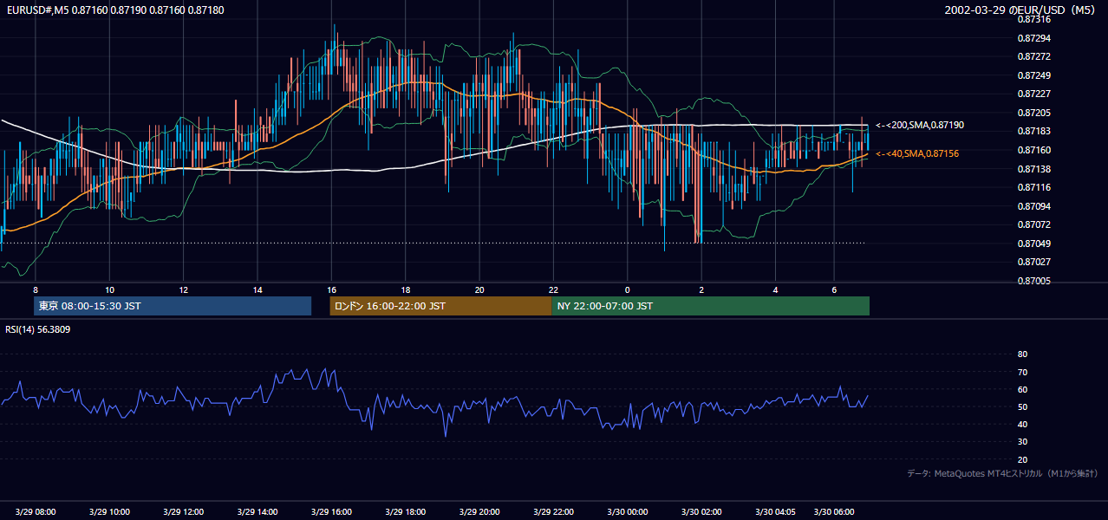
Task: Click the 3/29 08:00 time label
Action: pyautogui.click(x=36, y=512)
